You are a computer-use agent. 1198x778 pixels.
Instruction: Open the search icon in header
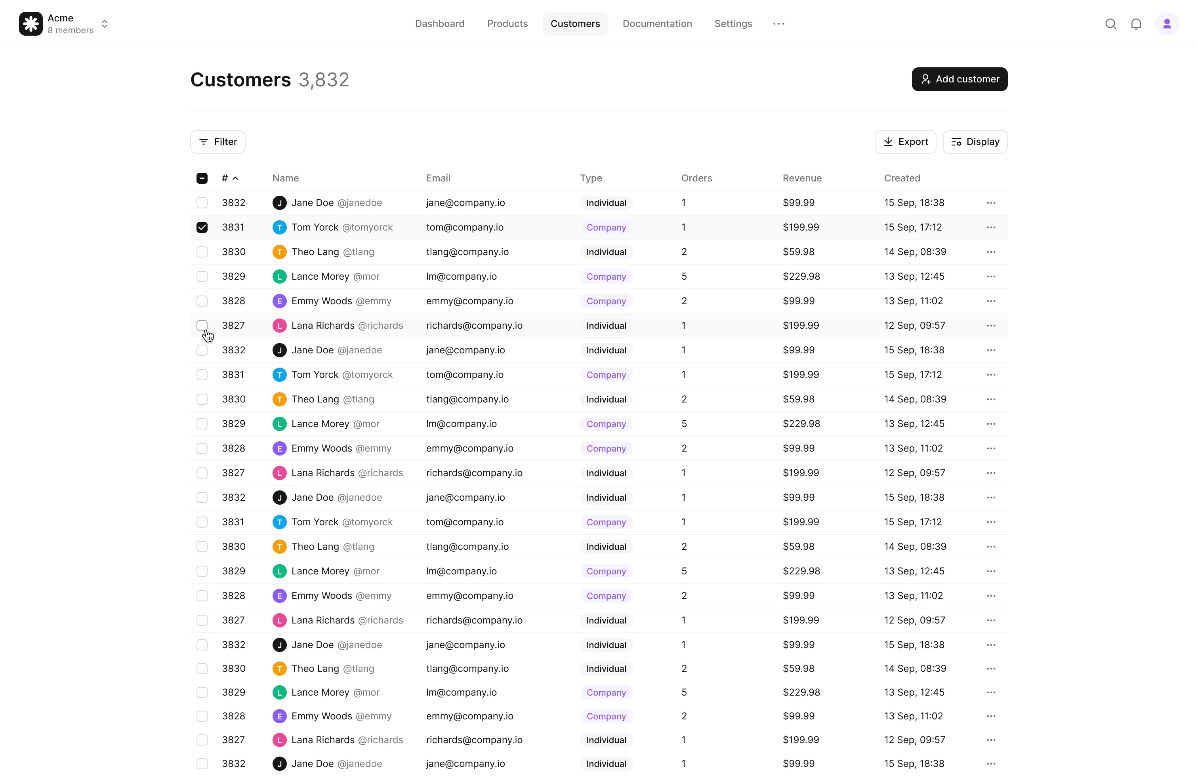coord(1110,24)
